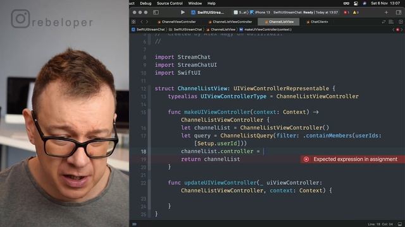This screenshot has width=405, height=227.
Task: Click the minimap toggle icon bottom right
Action: (400, 224)
